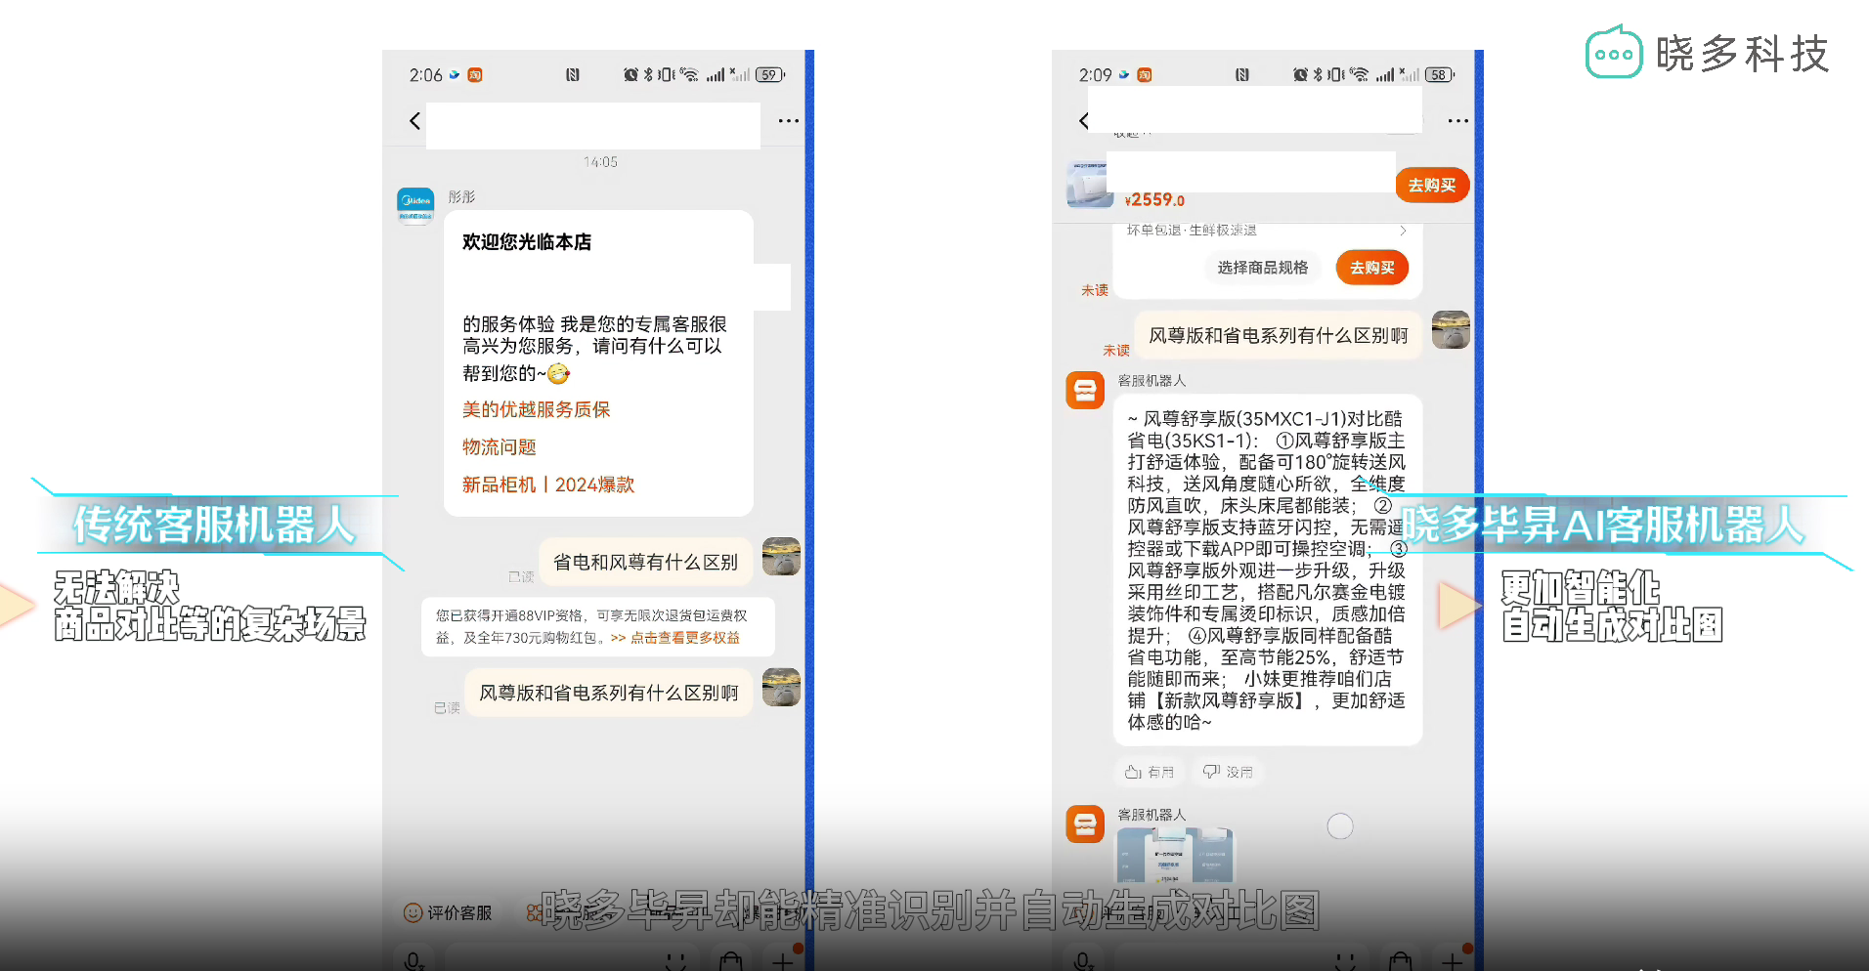
Task: Open three-dot menu in right chat
Action: (1457, 121)
